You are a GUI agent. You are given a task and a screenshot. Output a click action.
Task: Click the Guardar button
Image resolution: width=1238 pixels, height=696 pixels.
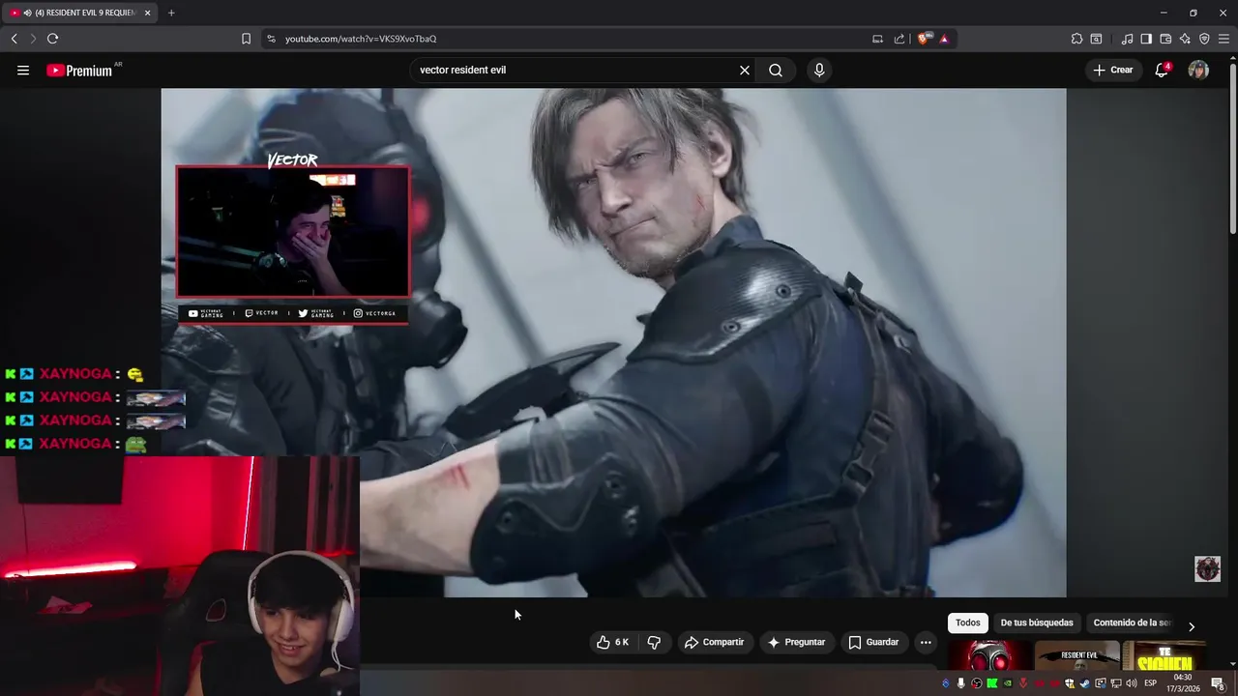[873, 642]
